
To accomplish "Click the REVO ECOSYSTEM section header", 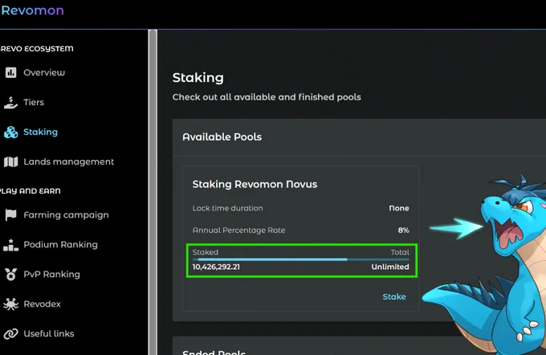I will [x=37, y=49].
